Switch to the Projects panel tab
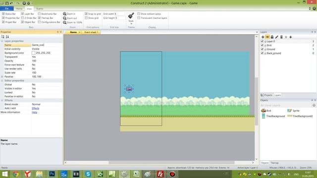Viewport: 317px width, 178px height. click(266, 95)
